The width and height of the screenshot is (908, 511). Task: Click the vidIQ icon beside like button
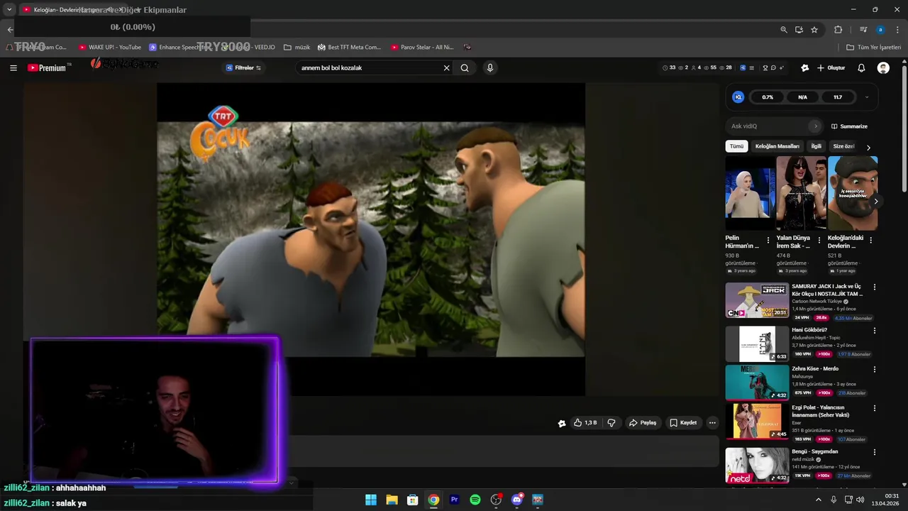[x=562, y=424]
